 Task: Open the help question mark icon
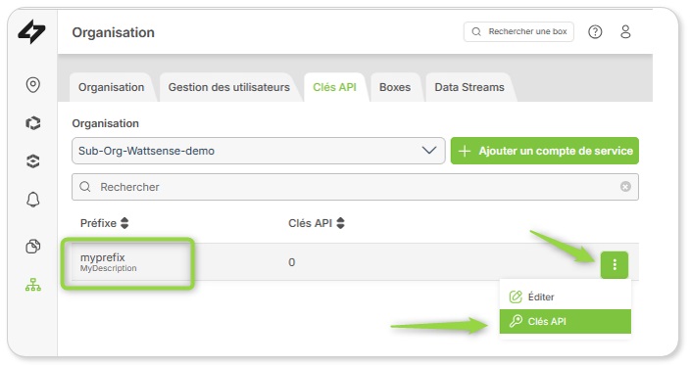pos(595,31)
